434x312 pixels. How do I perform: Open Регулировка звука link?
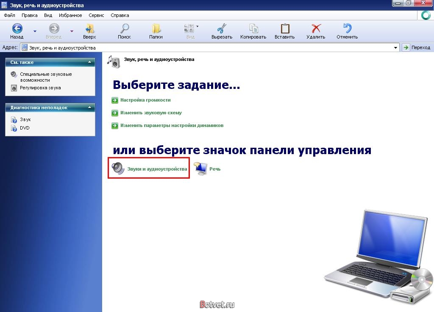tap(40, 88)
